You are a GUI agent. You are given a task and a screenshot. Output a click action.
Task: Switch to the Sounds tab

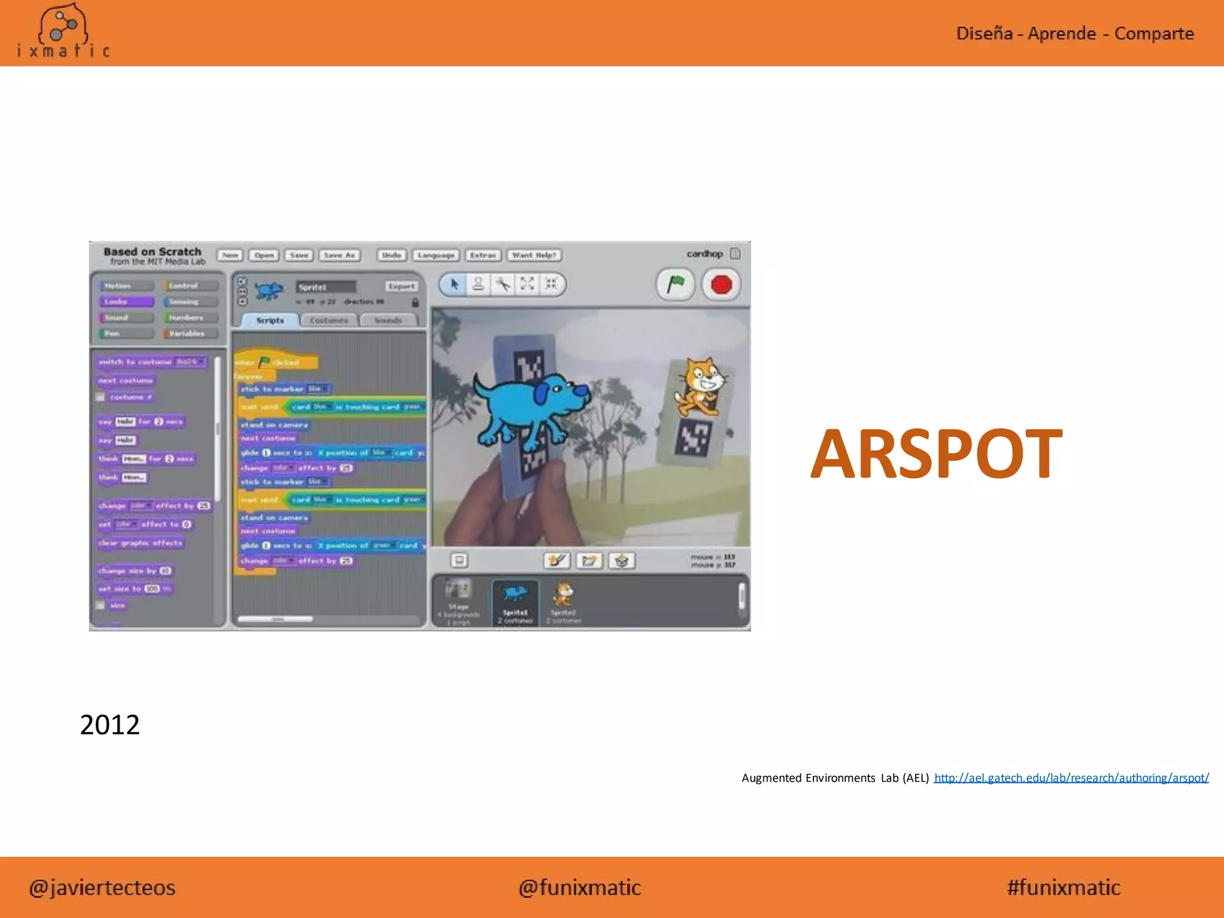pyautogui.click(x=388, y=320)
